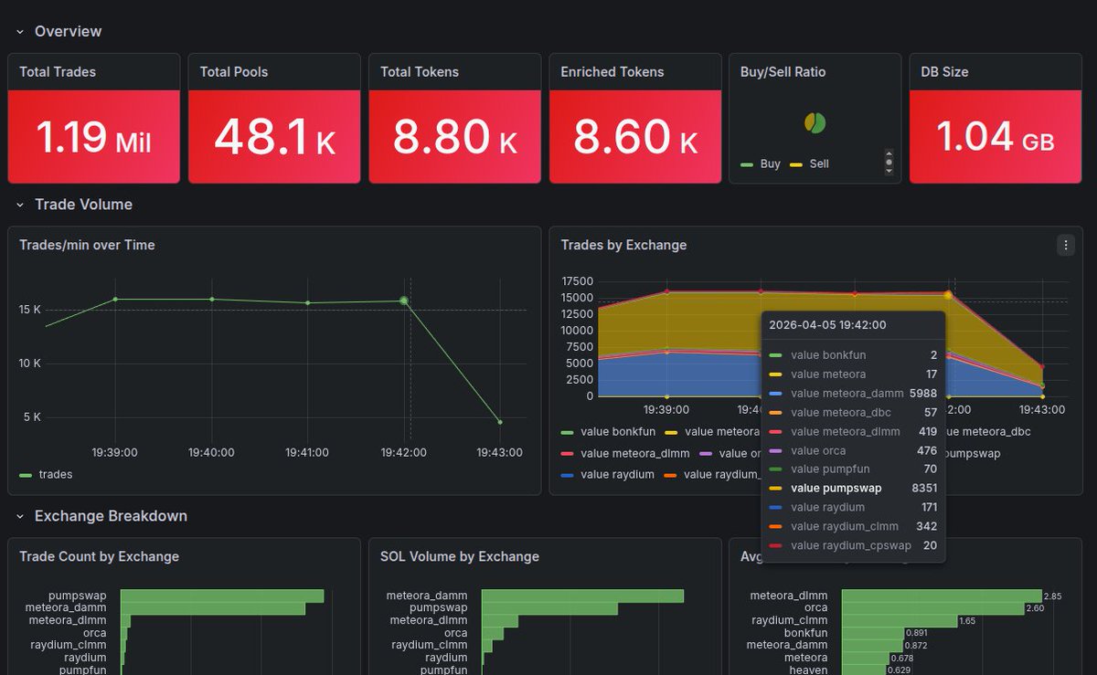Click the Trades by Exchange panel title

click(x=623, y=245)
